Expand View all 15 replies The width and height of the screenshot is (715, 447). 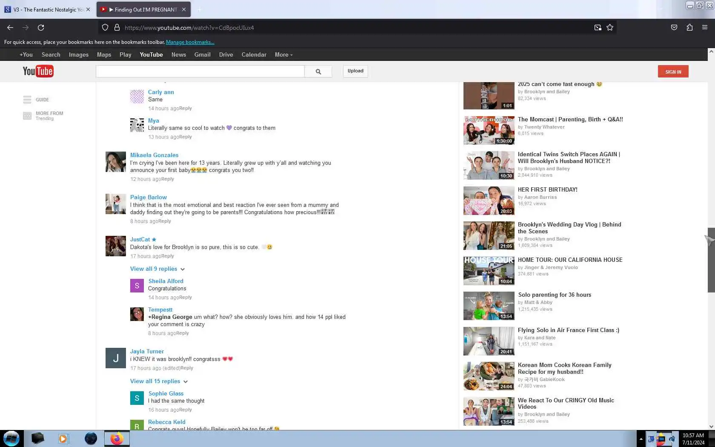159,381
